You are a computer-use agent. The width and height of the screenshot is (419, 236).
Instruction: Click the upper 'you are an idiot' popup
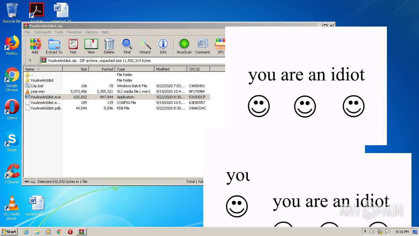click(306, 86)
